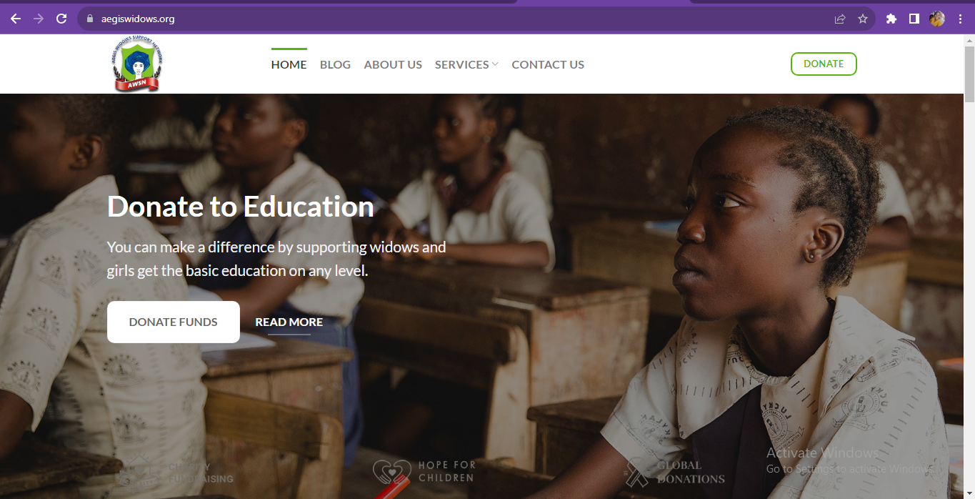This screenshot has height=499, width=975.
Task: Open the Chrome profile avatar
Action: click(x=937, y=19)
